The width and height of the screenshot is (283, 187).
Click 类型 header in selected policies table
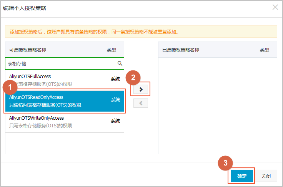pos(265,50)
